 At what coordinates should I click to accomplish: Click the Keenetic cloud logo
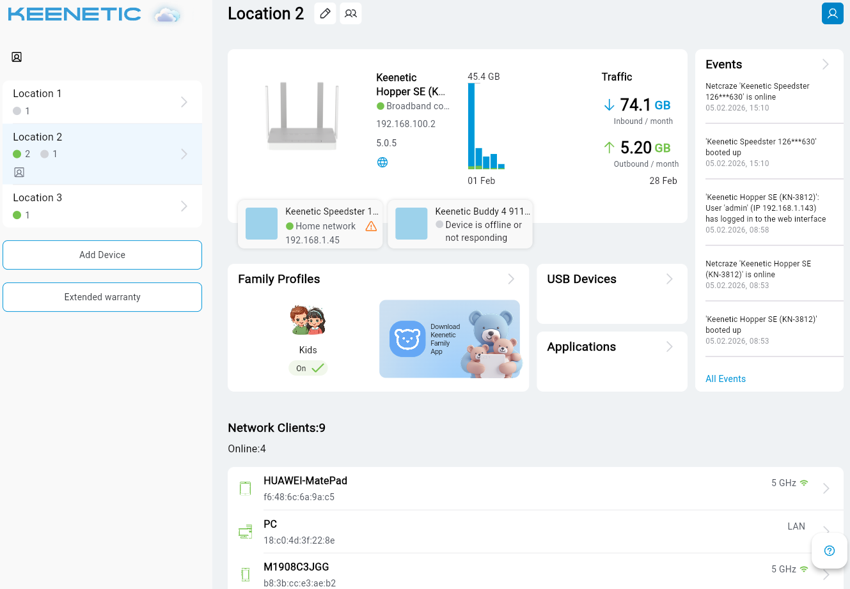pyautogui.click(x=94, y=14)
